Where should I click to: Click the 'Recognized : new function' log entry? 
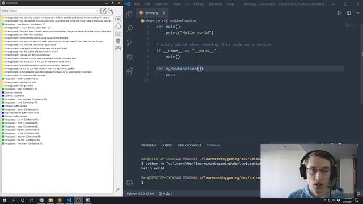[x=24, y=24]
